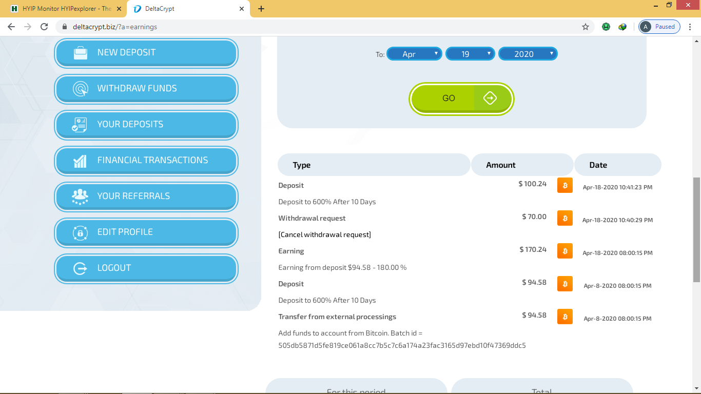Open a new browser tab
This screenshot has width=701, height=394.
[x=261, y=9]
